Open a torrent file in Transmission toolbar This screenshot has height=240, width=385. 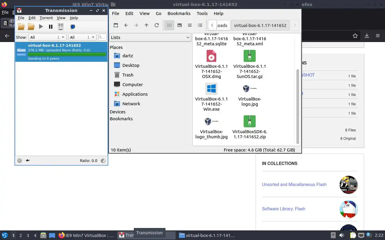(21, 27)
